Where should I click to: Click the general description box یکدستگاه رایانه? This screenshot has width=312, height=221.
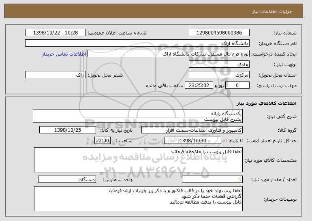pos(138,116)
